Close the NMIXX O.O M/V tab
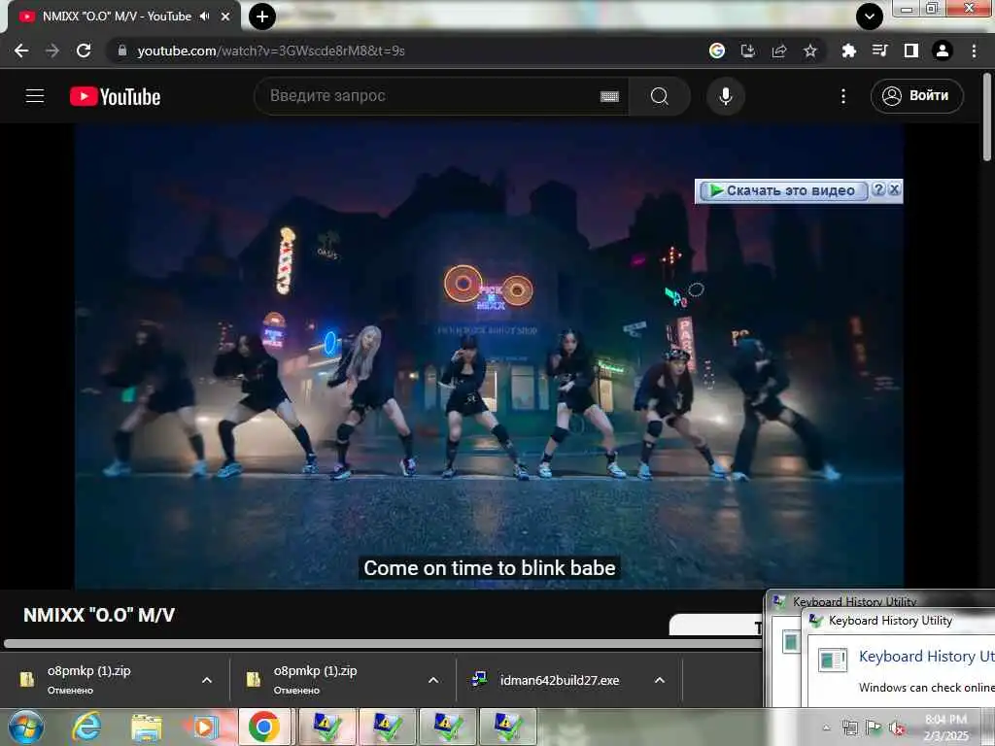The height and width of the screenshot is (746, 995). 225,17
